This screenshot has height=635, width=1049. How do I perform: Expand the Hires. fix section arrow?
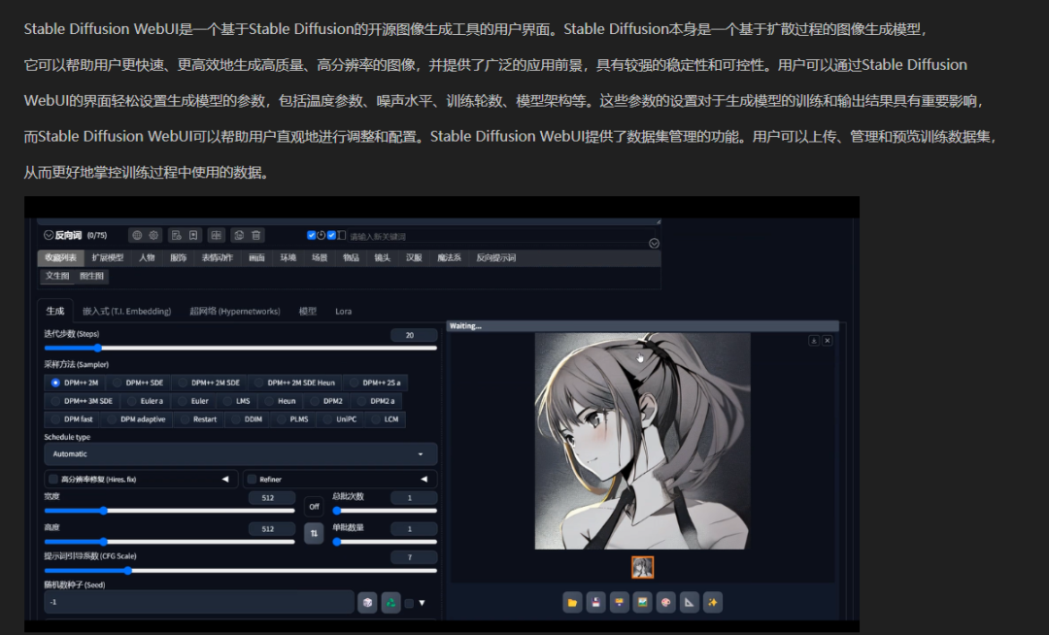(225, 480)
